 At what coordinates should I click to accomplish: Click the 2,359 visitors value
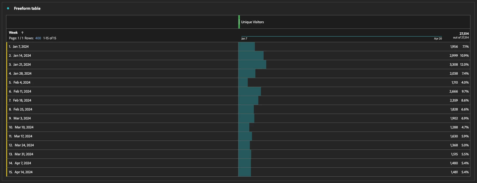click(454, 100)
